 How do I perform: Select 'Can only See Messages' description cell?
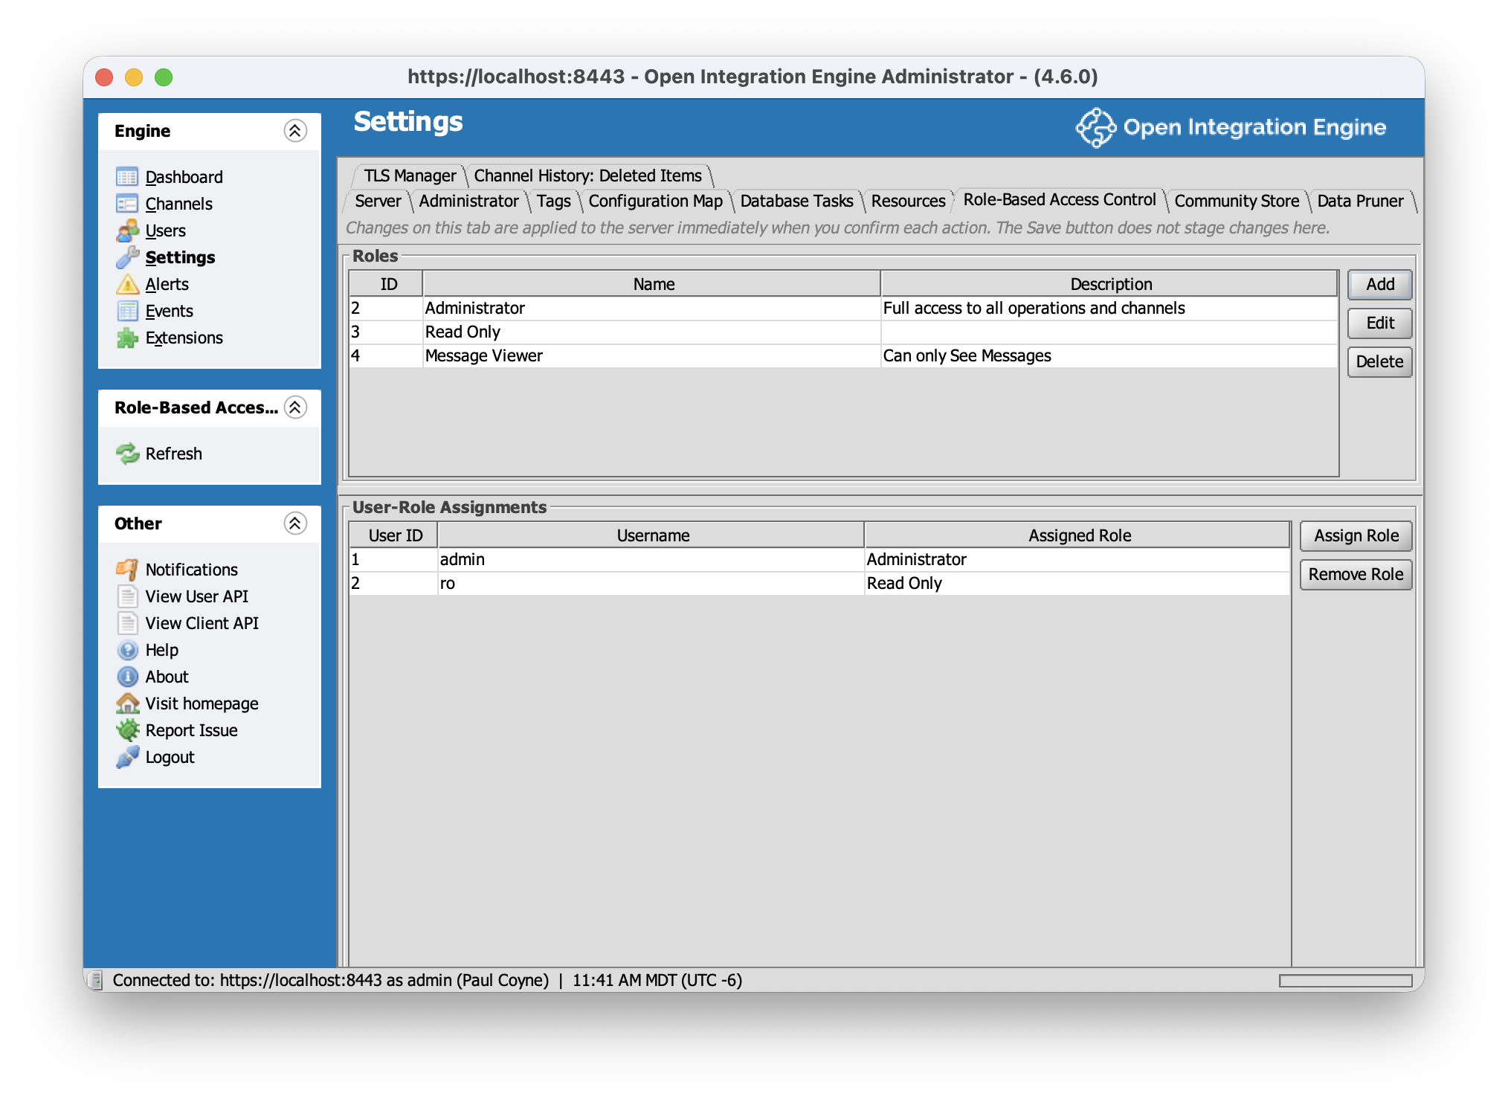(x=1109, y=355)
